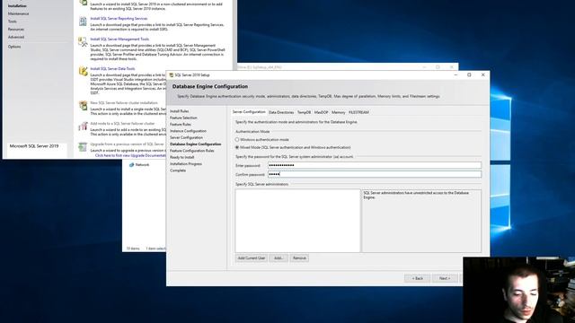Screen dimensions: 575x323
Task: Select Installation Progress step
Action: [186, 163]
